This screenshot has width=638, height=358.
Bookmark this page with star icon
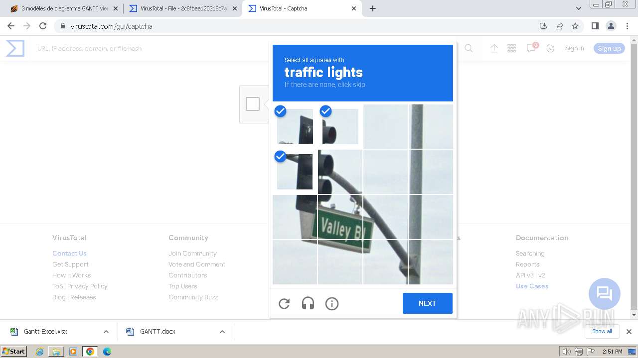(575, 26)
